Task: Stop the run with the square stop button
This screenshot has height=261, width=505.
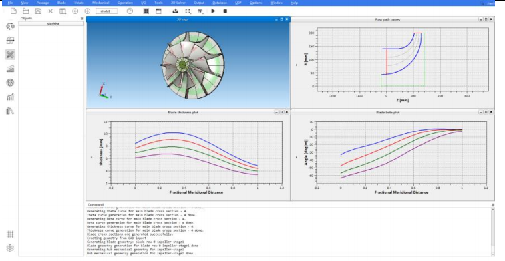Action: tap(225, 11)
